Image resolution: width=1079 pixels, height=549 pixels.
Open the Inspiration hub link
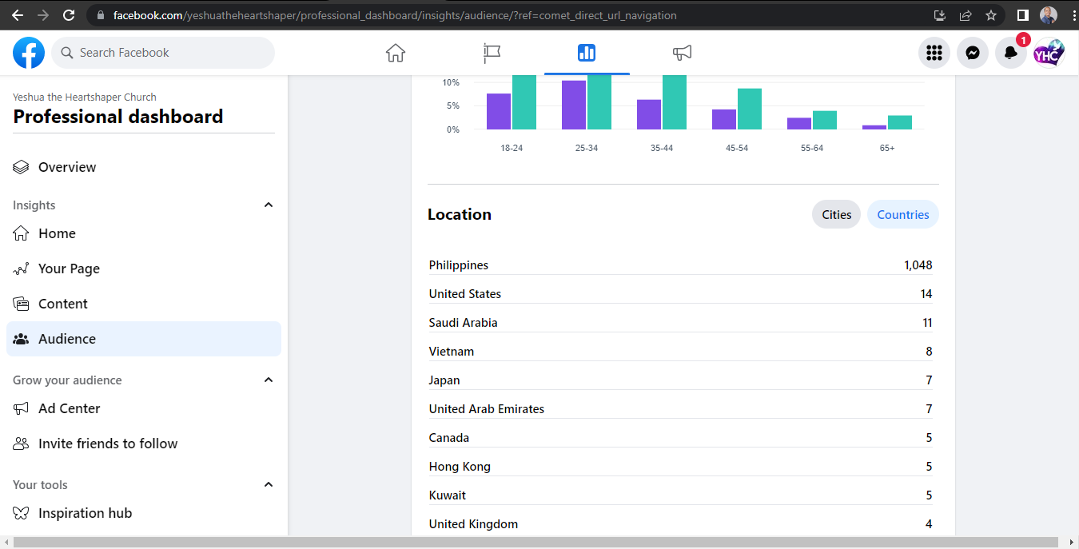85,513
